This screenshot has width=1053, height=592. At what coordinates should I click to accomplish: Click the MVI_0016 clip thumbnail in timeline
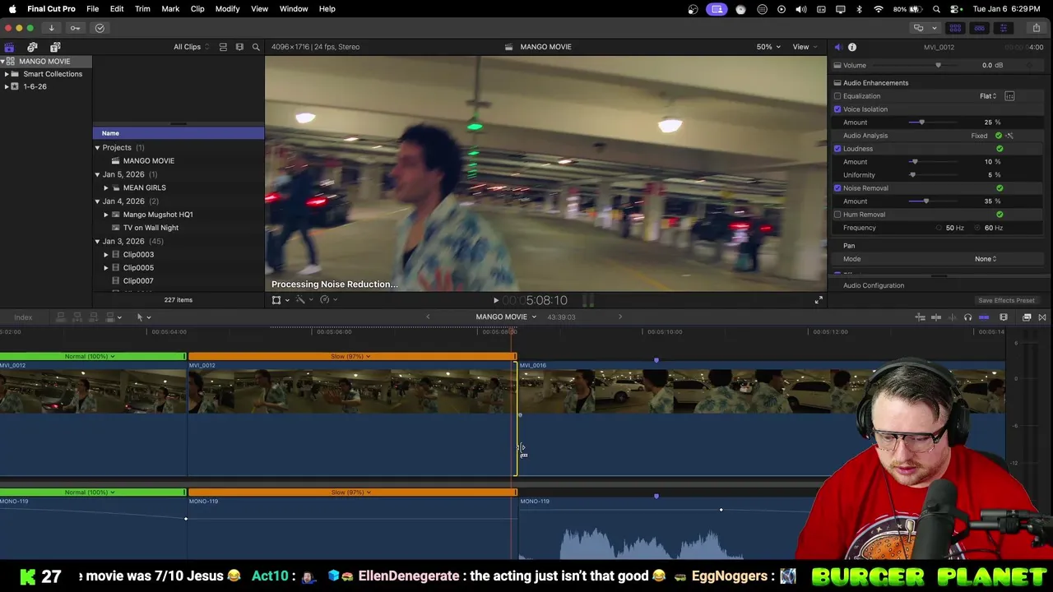click(761, 392)
